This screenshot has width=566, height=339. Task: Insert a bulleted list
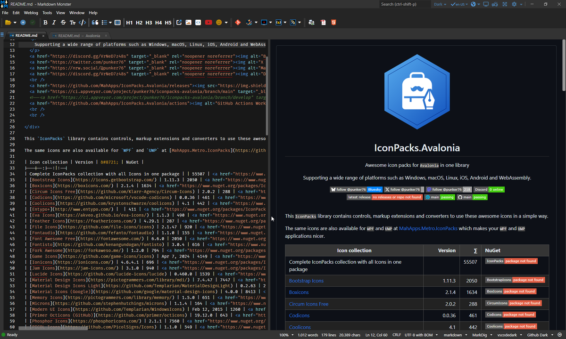pos(105,22)
